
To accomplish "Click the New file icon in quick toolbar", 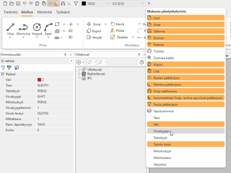I will click(5, 3).
